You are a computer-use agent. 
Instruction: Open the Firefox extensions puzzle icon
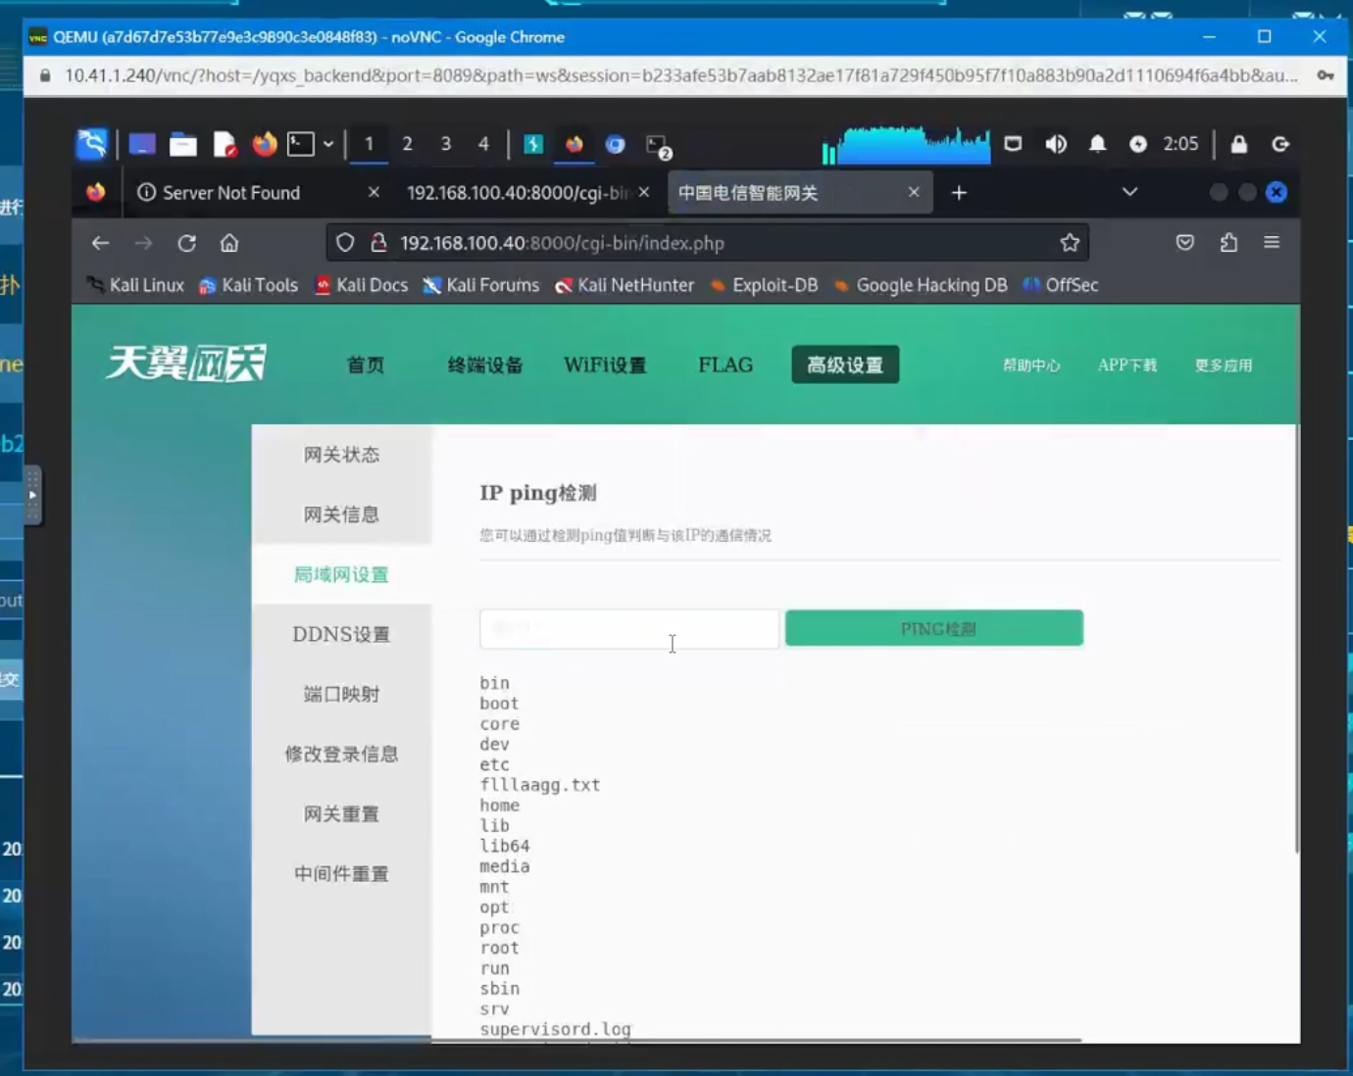point(1228,243)
